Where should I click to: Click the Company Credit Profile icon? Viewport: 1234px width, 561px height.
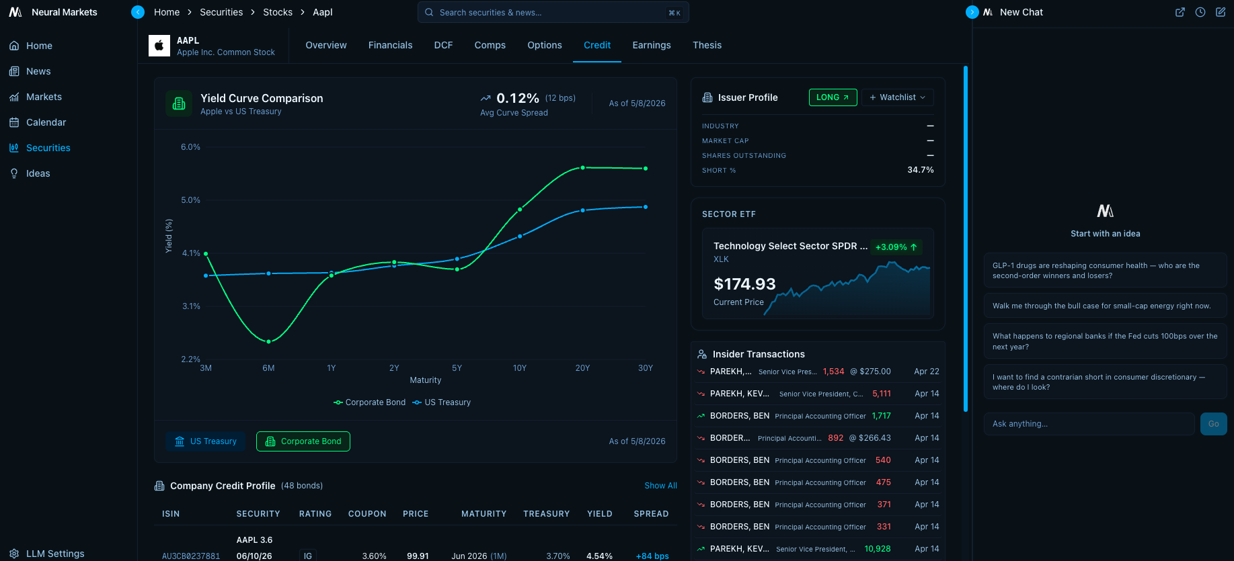pyautogui.click(x=159, y=486)
